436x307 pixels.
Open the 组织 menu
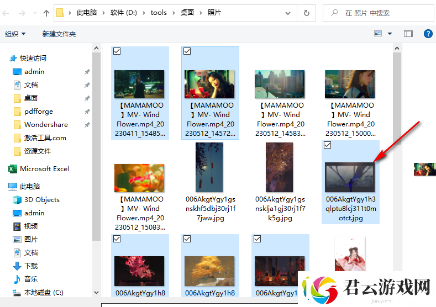(15, 34)
